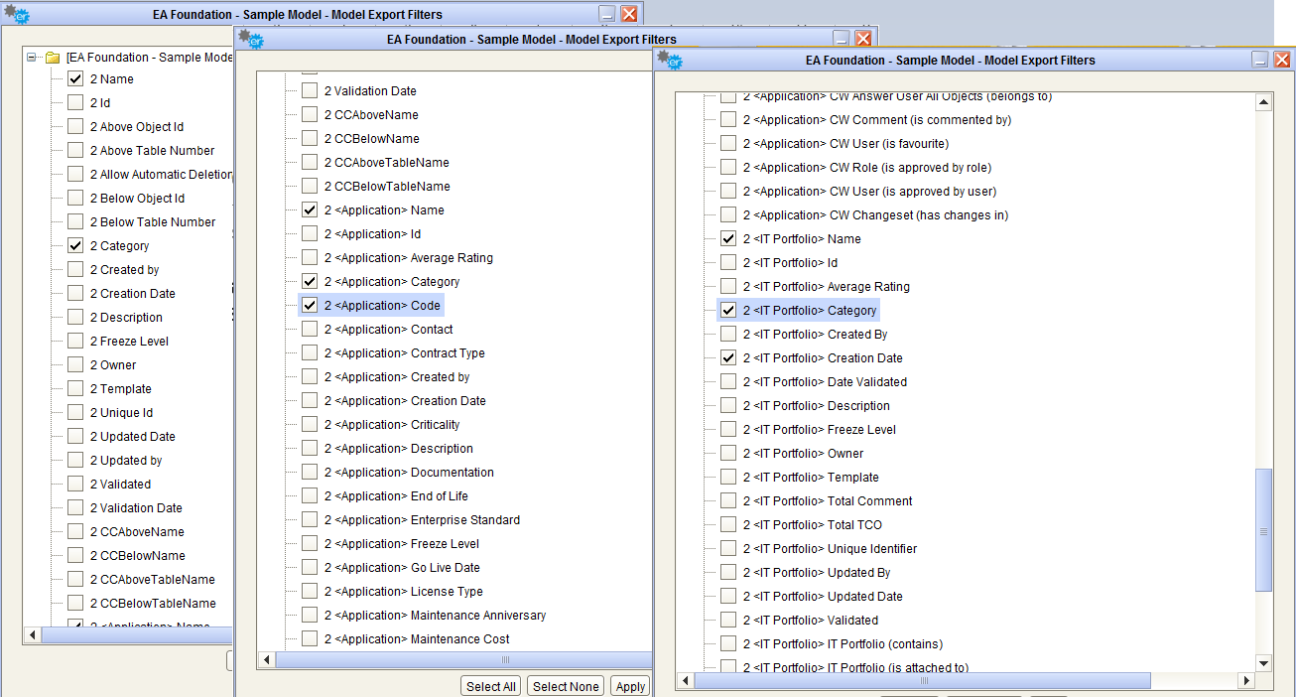Uncheck '2 <Application> Code' checkbox
The image size is (1296, 697).
coord(310,306)
